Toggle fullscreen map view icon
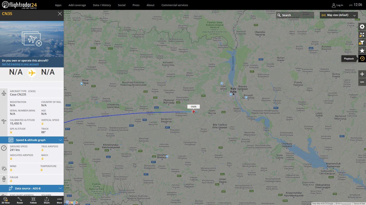 point(362,35)
